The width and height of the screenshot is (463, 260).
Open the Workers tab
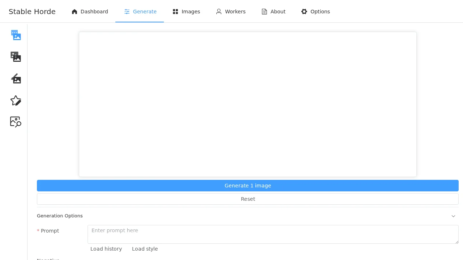(x=230, y=11)
